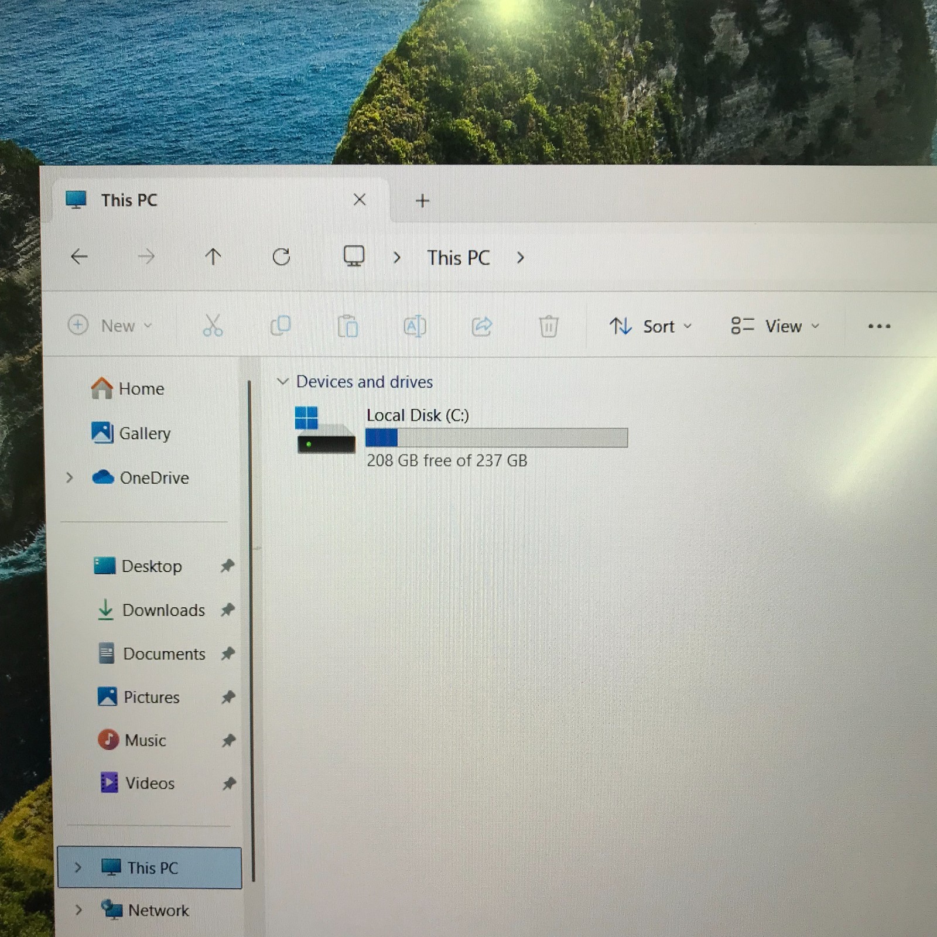
Task: Expand the This PC tree node
Action: click(78, 867)
